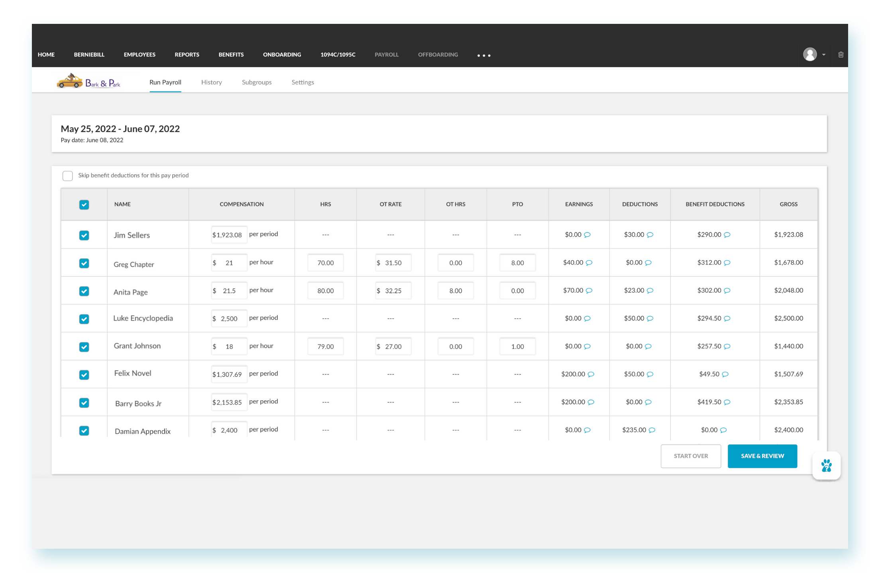Switch to the History tab
Image resolution: width=880 pixels, height=573 pixels.
[x=211, y=82]
